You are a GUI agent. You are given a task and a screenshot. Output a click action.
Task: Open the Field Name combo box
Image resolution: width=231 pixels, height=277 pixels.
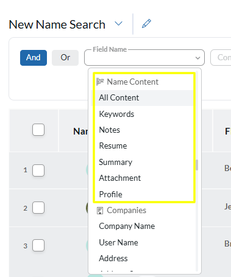(x=144, y=58)
